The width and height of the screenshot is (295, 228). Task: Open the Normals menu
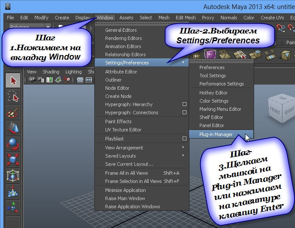pyautogui.click(x=229, y=18)
